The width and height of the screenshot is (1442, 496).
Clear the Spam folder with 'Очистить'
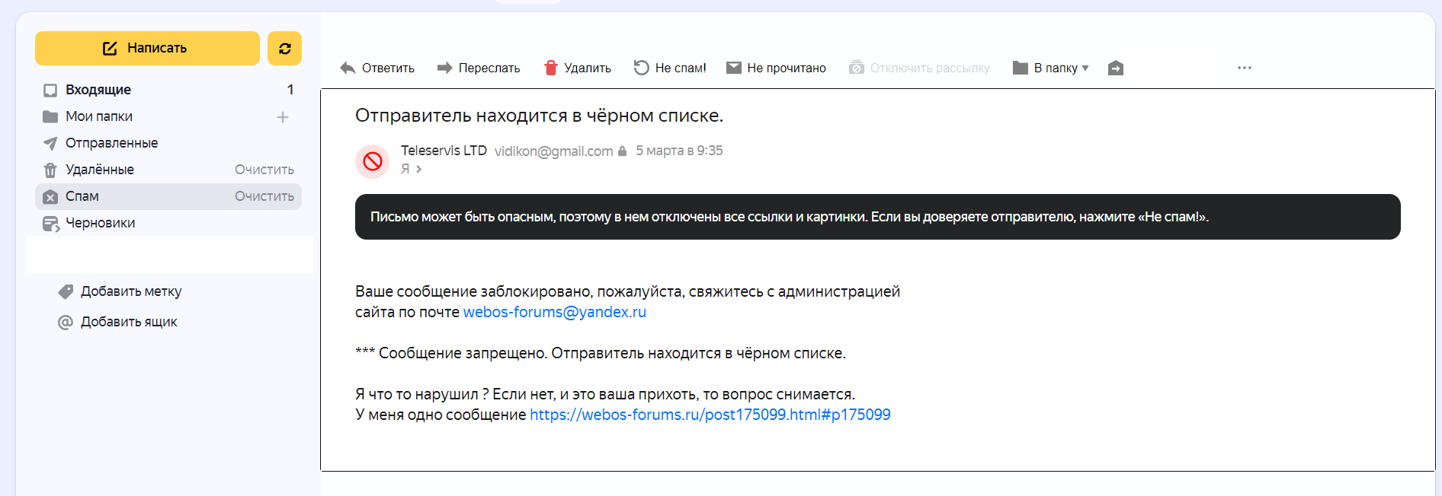tap(264, 196)
